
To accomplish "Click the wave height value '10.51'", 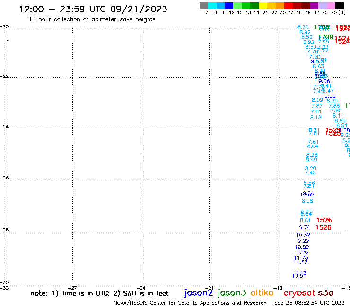I will [x=299, y=276].
